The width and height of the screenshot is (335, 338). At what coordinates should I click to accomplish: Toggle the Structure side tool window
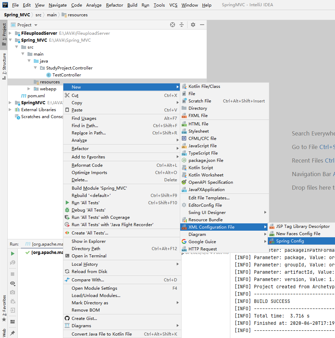[x=4, y=66]
